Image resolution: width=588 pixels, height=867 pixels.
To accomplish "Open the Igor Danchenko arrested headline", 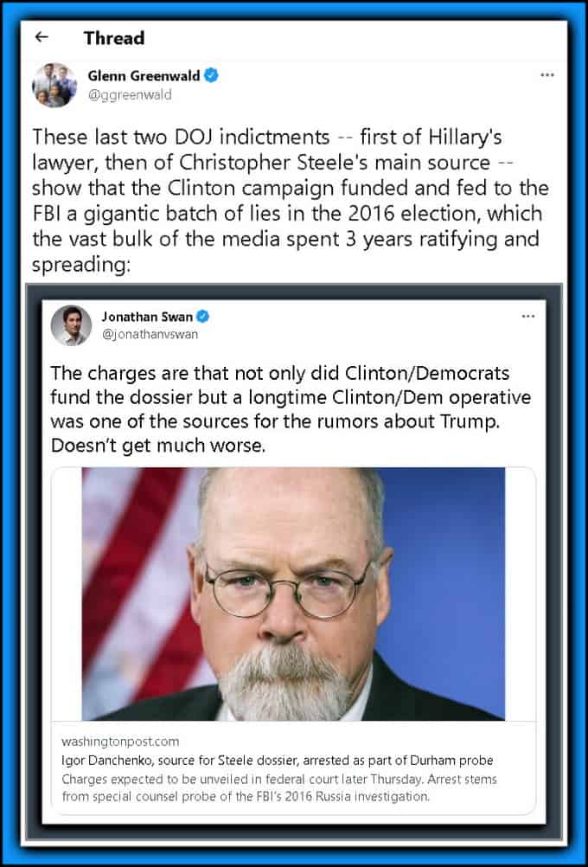I will (x=277, y=761).
